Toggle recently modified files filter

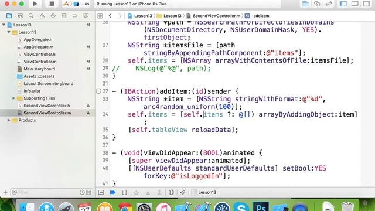point(82,192)
